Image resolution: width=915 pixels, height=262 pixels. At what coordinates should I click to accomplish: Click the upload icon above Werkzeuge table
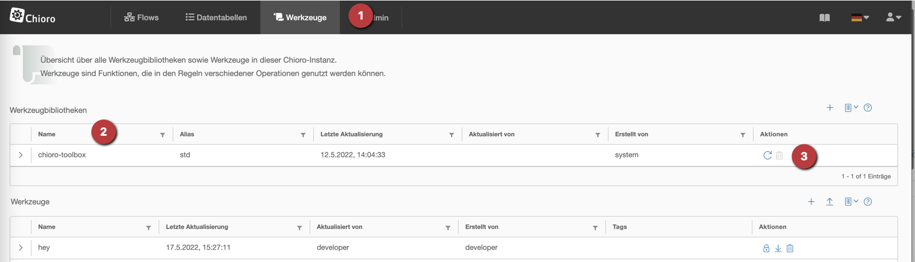(830, 202)
